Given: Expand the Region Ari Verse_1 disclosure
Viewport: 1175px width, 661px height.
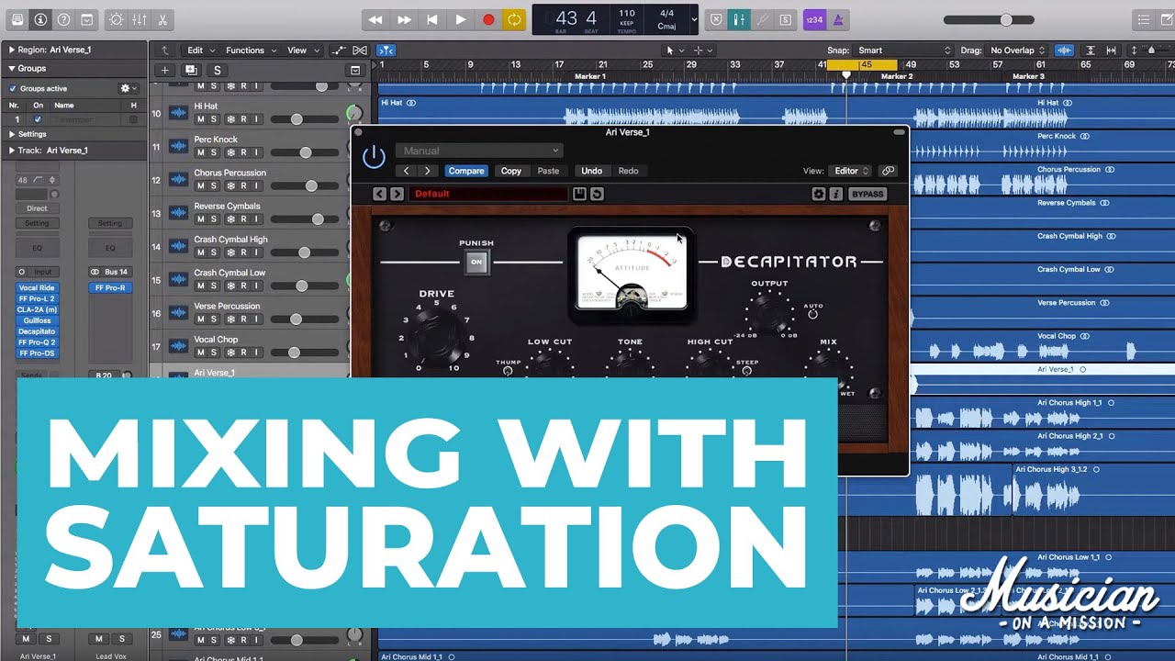Looking at the screenshot, I should coord(12,50).
